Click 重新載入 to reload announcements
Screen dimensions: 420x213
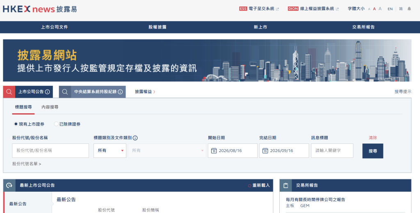click(259, 185)
